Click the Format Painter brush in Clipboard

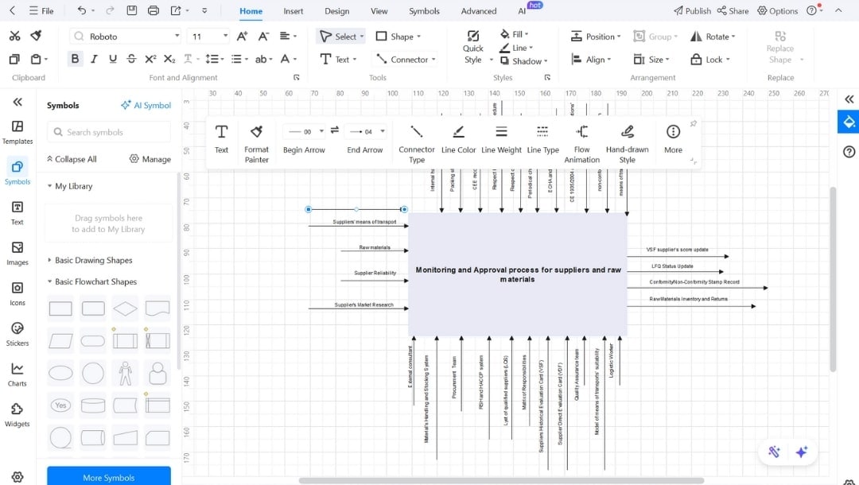pos(36,36)
